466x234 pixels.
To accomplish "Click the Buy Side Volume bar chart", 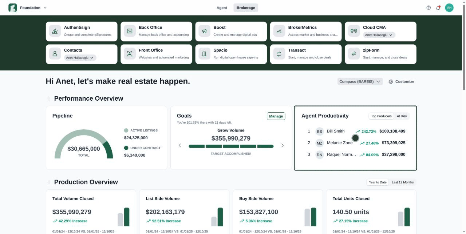I will point(311,217).
